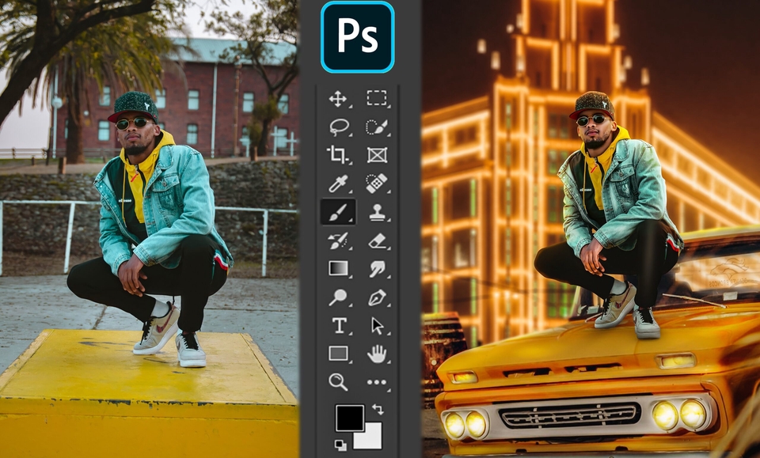
Task: Select the Quick Selection brush tool
Action: click(377, 127)
